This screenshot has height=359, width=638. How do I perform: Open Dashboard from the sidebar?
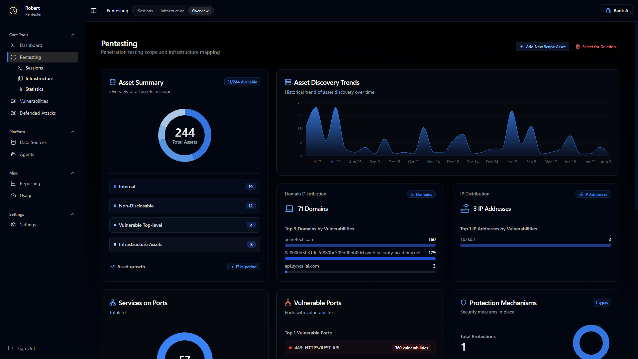pyautogui.click(x=43, y=45)
